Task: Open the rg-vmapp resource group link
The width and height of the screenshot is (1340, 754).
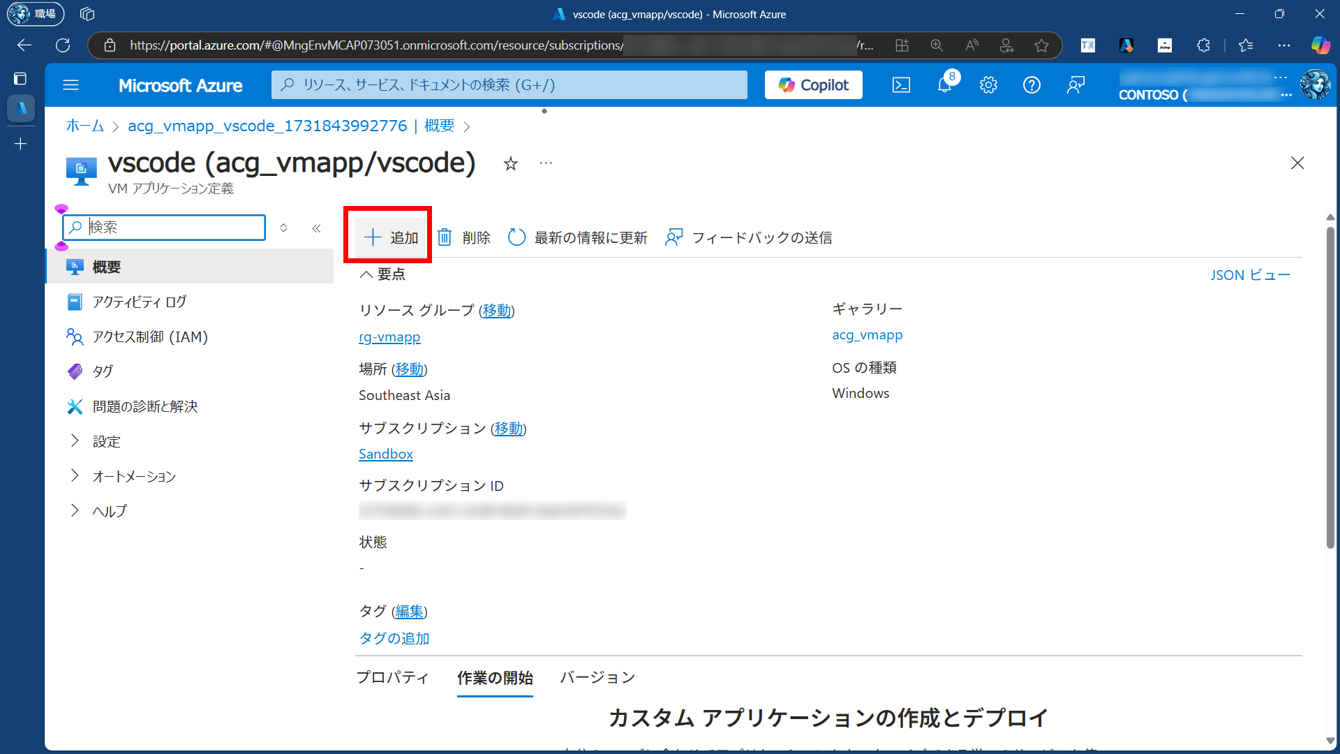Action: 389,337
